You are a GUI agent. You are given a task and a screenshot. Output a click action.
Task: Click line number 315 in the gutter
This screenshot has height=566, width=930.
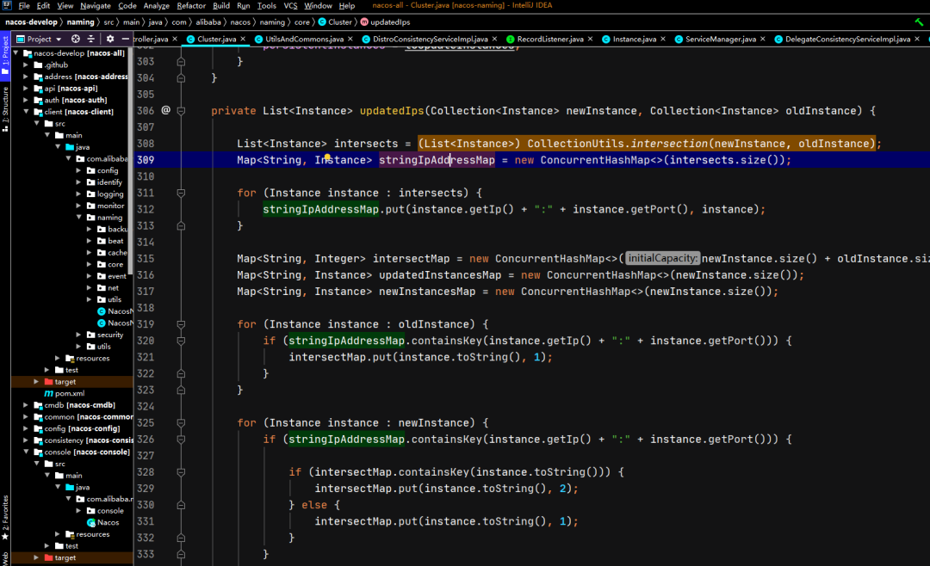(146, 259)
